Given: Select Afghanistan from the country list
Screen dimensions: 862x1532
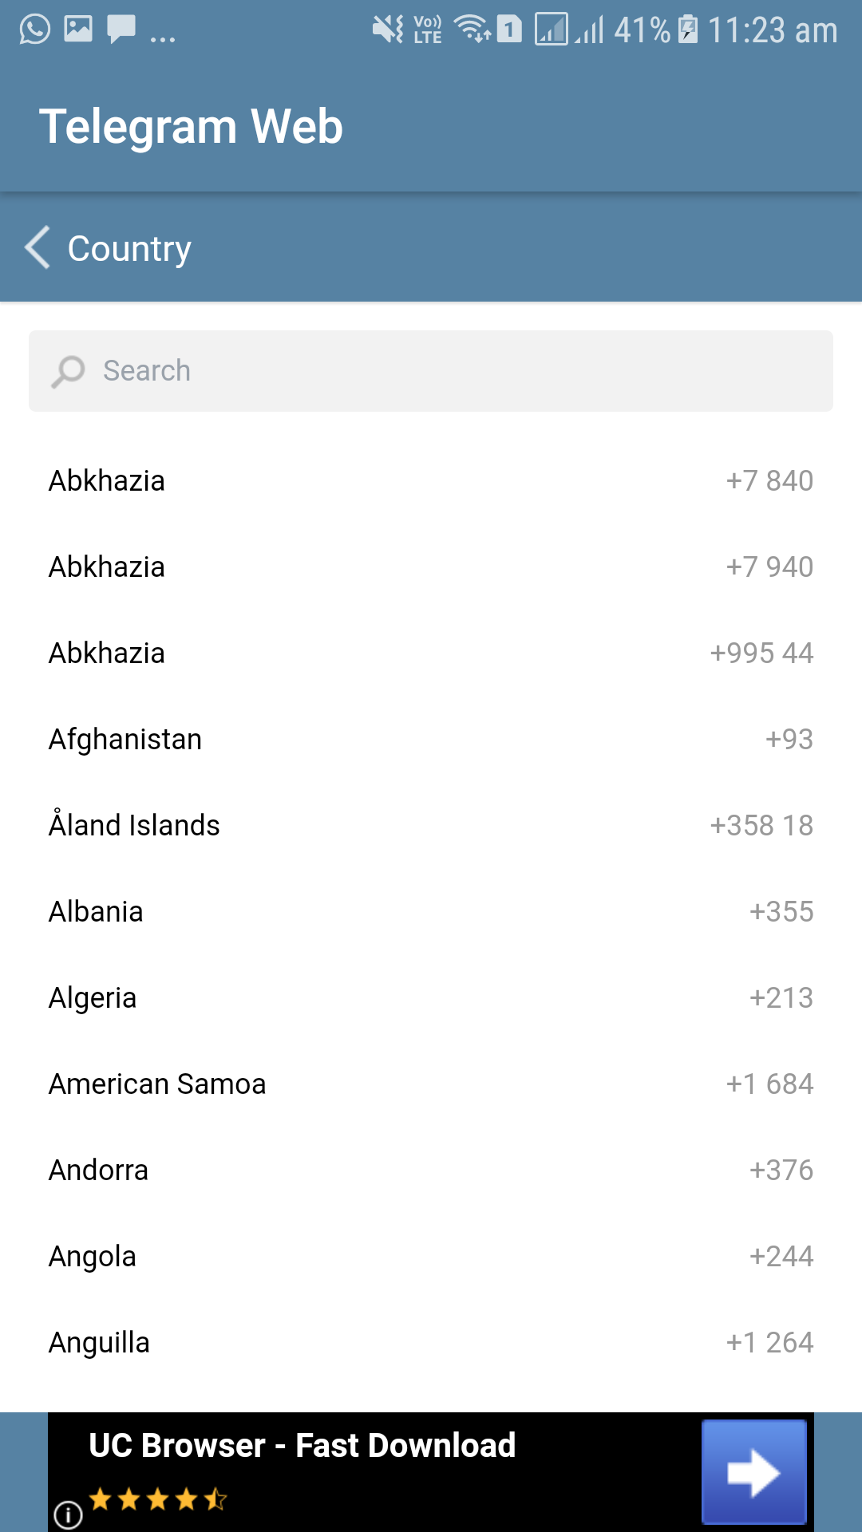Looking at the screenshot, I should pos(431,740).
